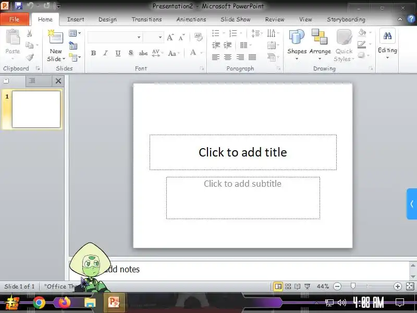Increase font size with Grow Font
Image resolution: width=417 pixels, height=313 pixels.
[x=170, y=38]
